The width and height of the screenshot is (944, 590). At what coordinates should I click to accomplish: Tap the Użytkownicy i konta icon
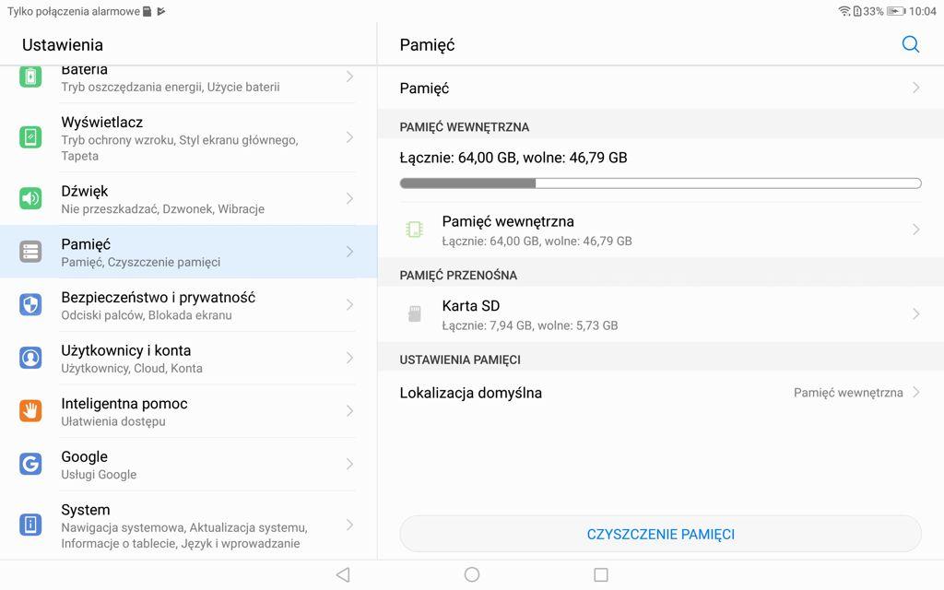[x=30, y=358]
